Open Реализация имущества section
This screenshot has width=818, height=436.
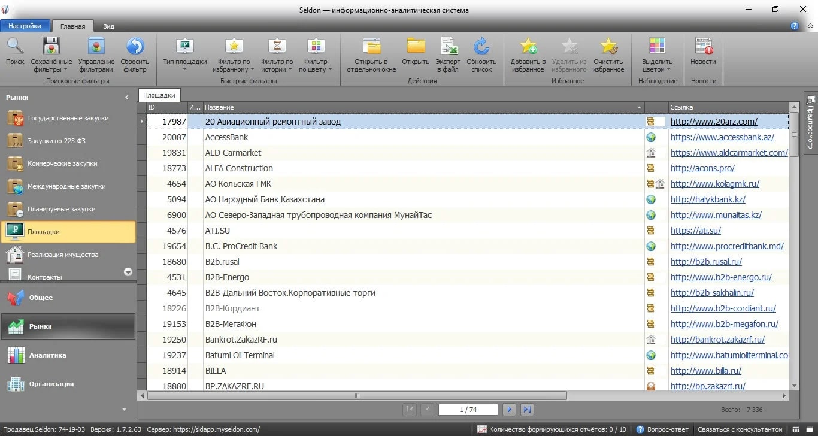(68, 255)
